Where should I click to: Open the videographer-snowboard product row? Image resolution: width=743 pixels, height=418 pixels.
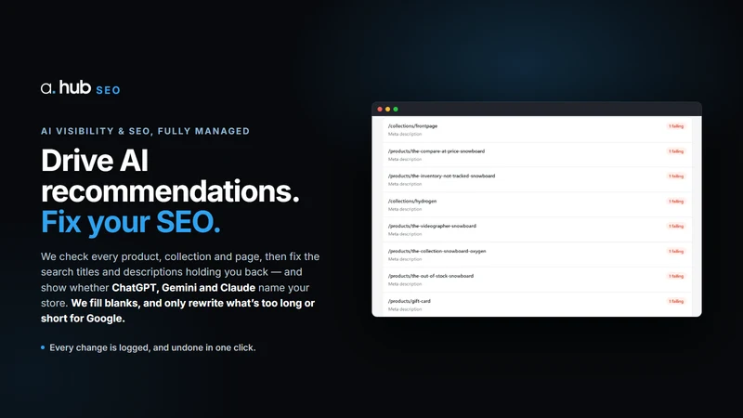coord(537,229)
